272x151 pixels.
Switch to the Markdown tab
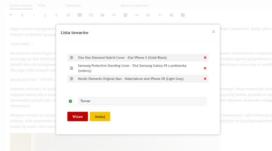73,6
